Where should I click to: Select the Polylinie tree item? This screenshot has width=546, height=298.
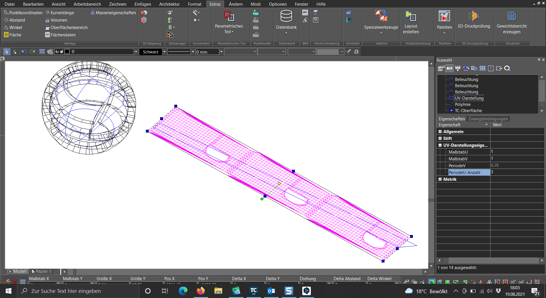pyautogui.click(x=463, y=104)
